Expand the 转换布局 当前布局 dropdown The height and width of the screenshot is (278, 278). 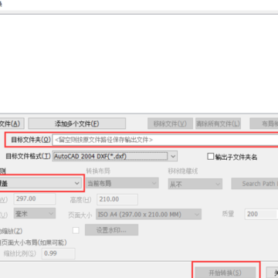point(122,184)
